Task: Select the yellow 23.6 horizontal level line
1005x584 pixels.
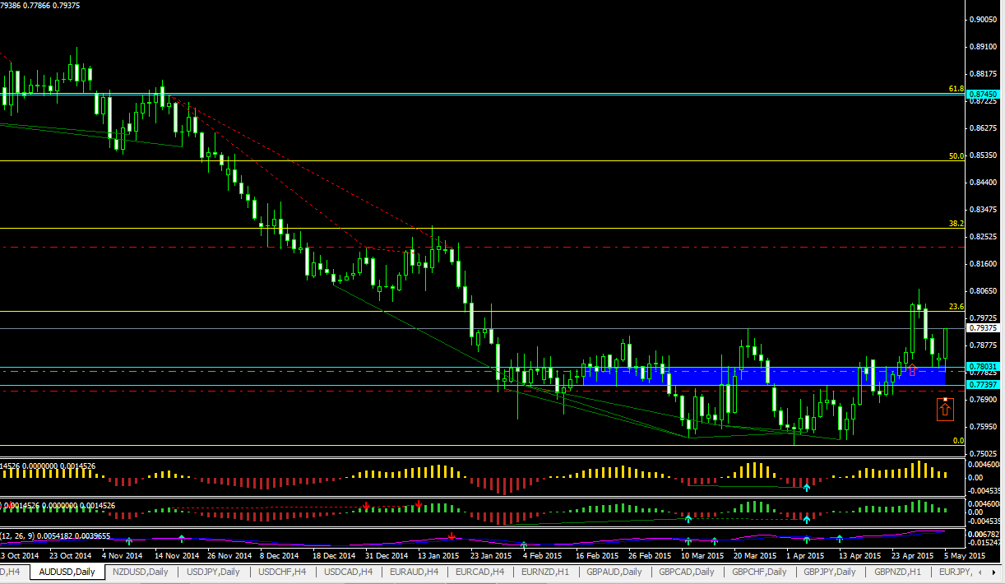Action: pos(481,312)
